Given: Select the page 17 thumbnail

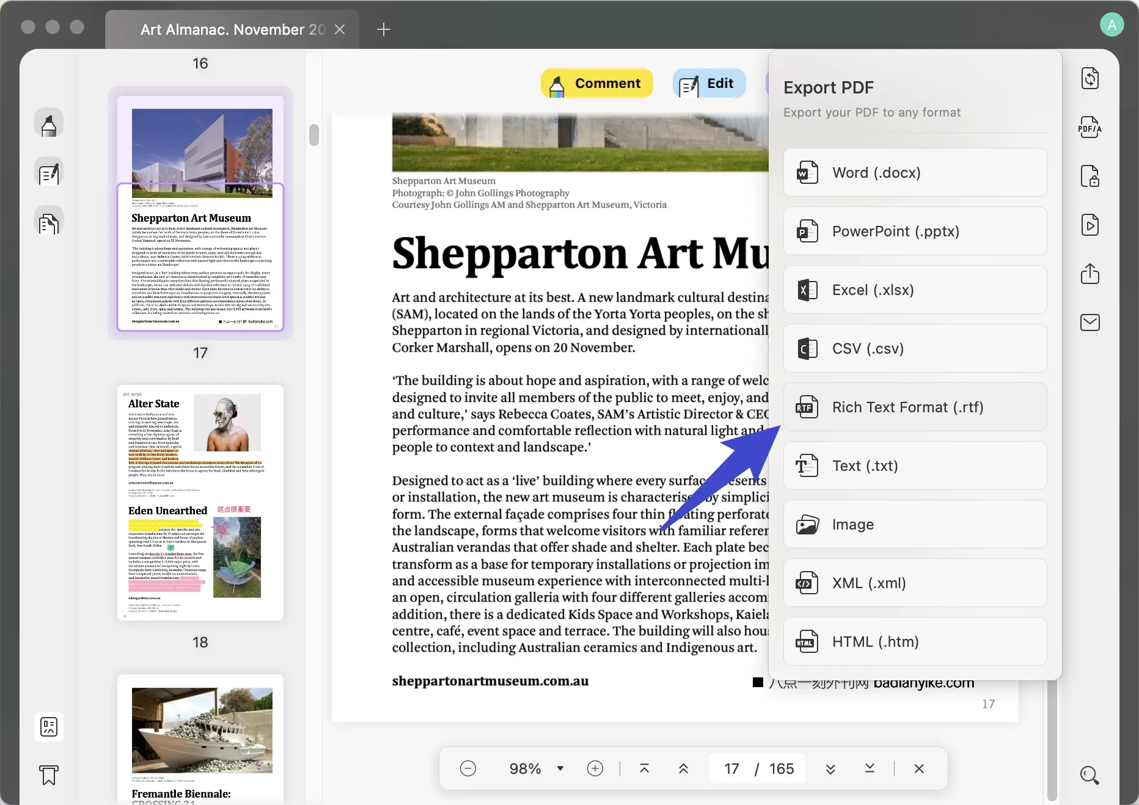Looking at the screenshot, I should (200, 213).
